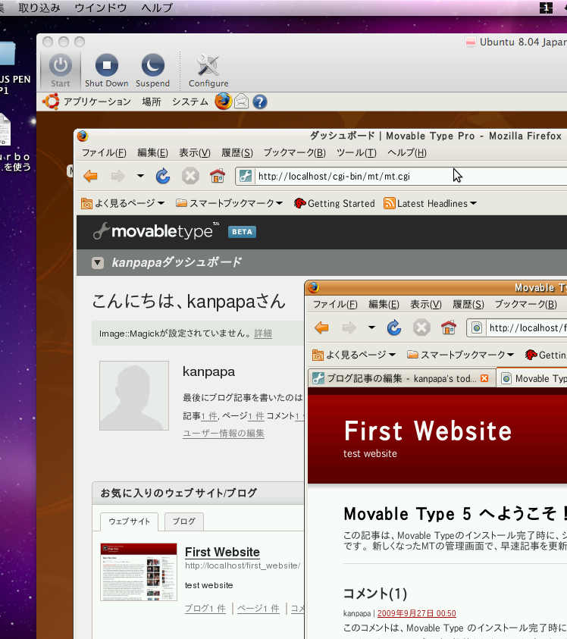Click the ユーザー情報の編集 link
Screen dimensions: 567x639
[x=224, y=433]
